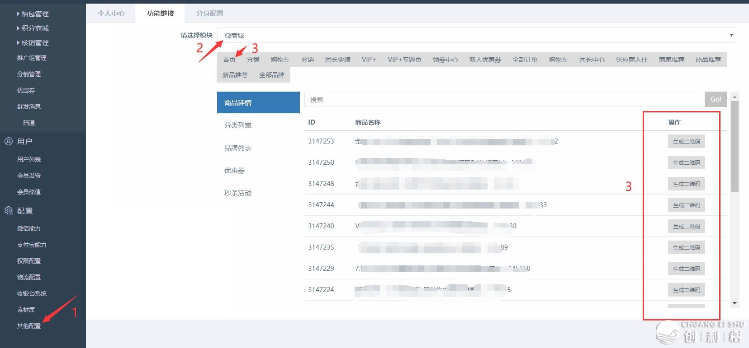Select the first 购物车 link button

(280, 60)
